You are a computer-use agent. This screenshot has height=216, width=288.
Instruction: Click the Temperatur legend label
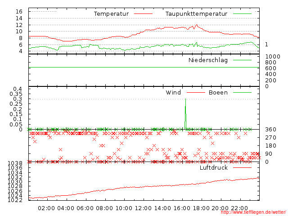click(112, 14)
